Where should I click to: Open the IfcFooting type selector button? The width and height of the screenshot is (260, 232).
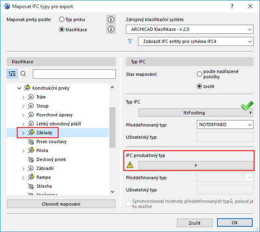(x=196, y=113)
